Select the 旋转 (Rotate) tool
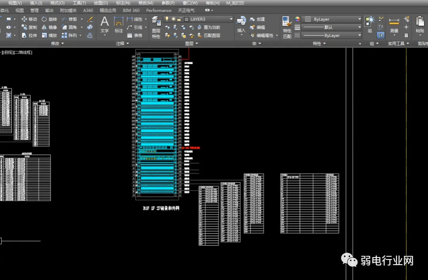This screenshot has width=428, height=280. point(49,19)
